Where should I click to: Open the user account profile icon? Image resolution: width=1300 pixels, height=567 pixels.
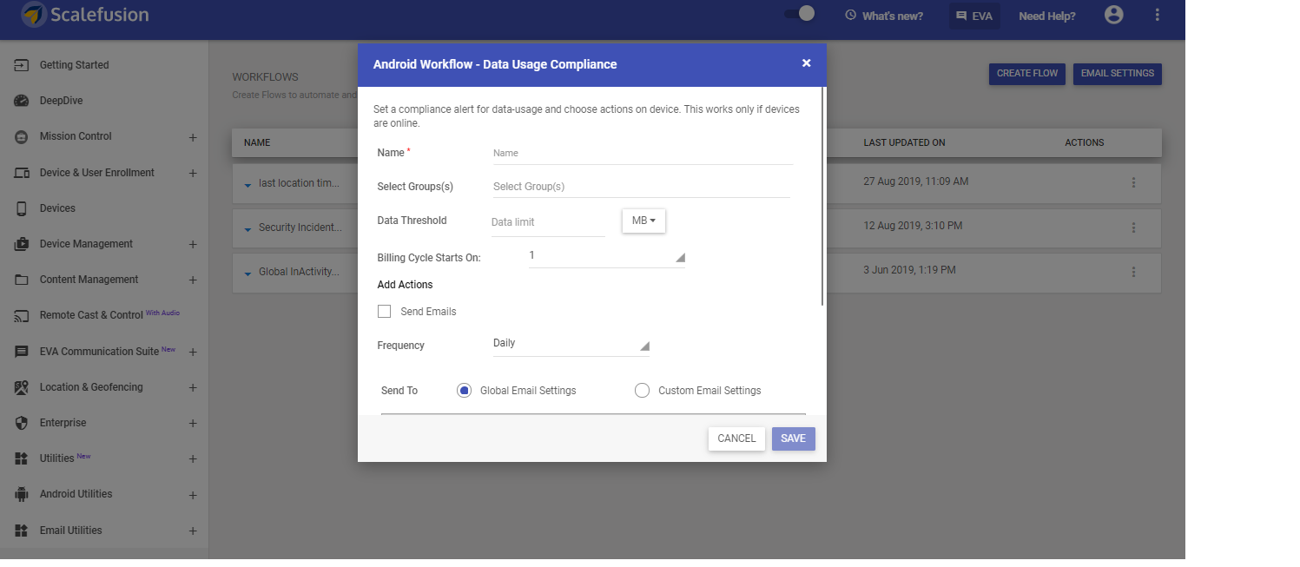pos(1113,15)
